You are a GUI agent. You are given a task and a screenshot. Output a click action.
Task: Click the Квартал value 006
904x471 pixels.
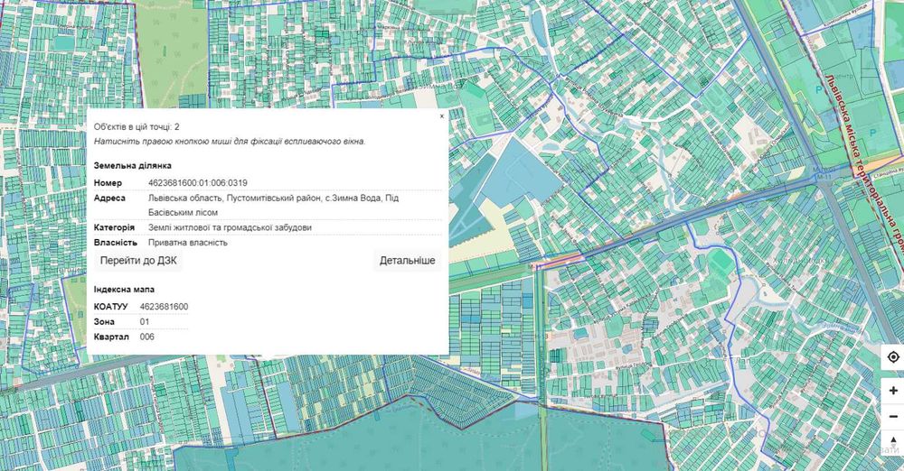click(147, 337)
